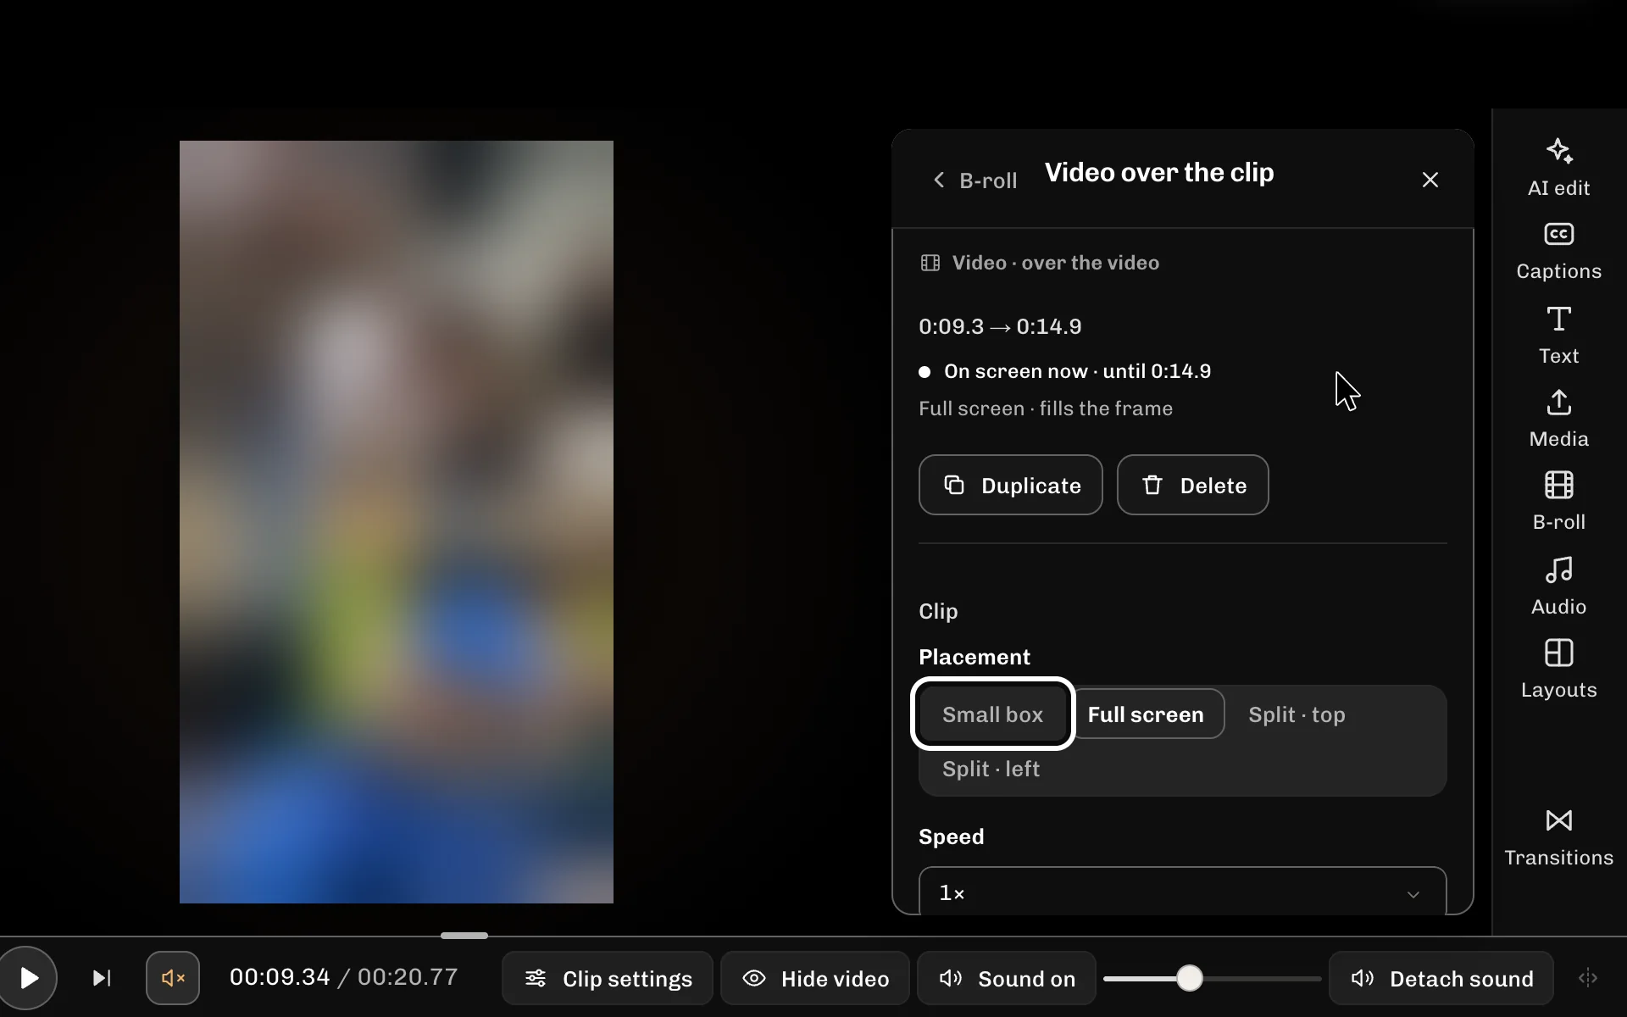
Task: Play the video preview
Action: (27, 978)
